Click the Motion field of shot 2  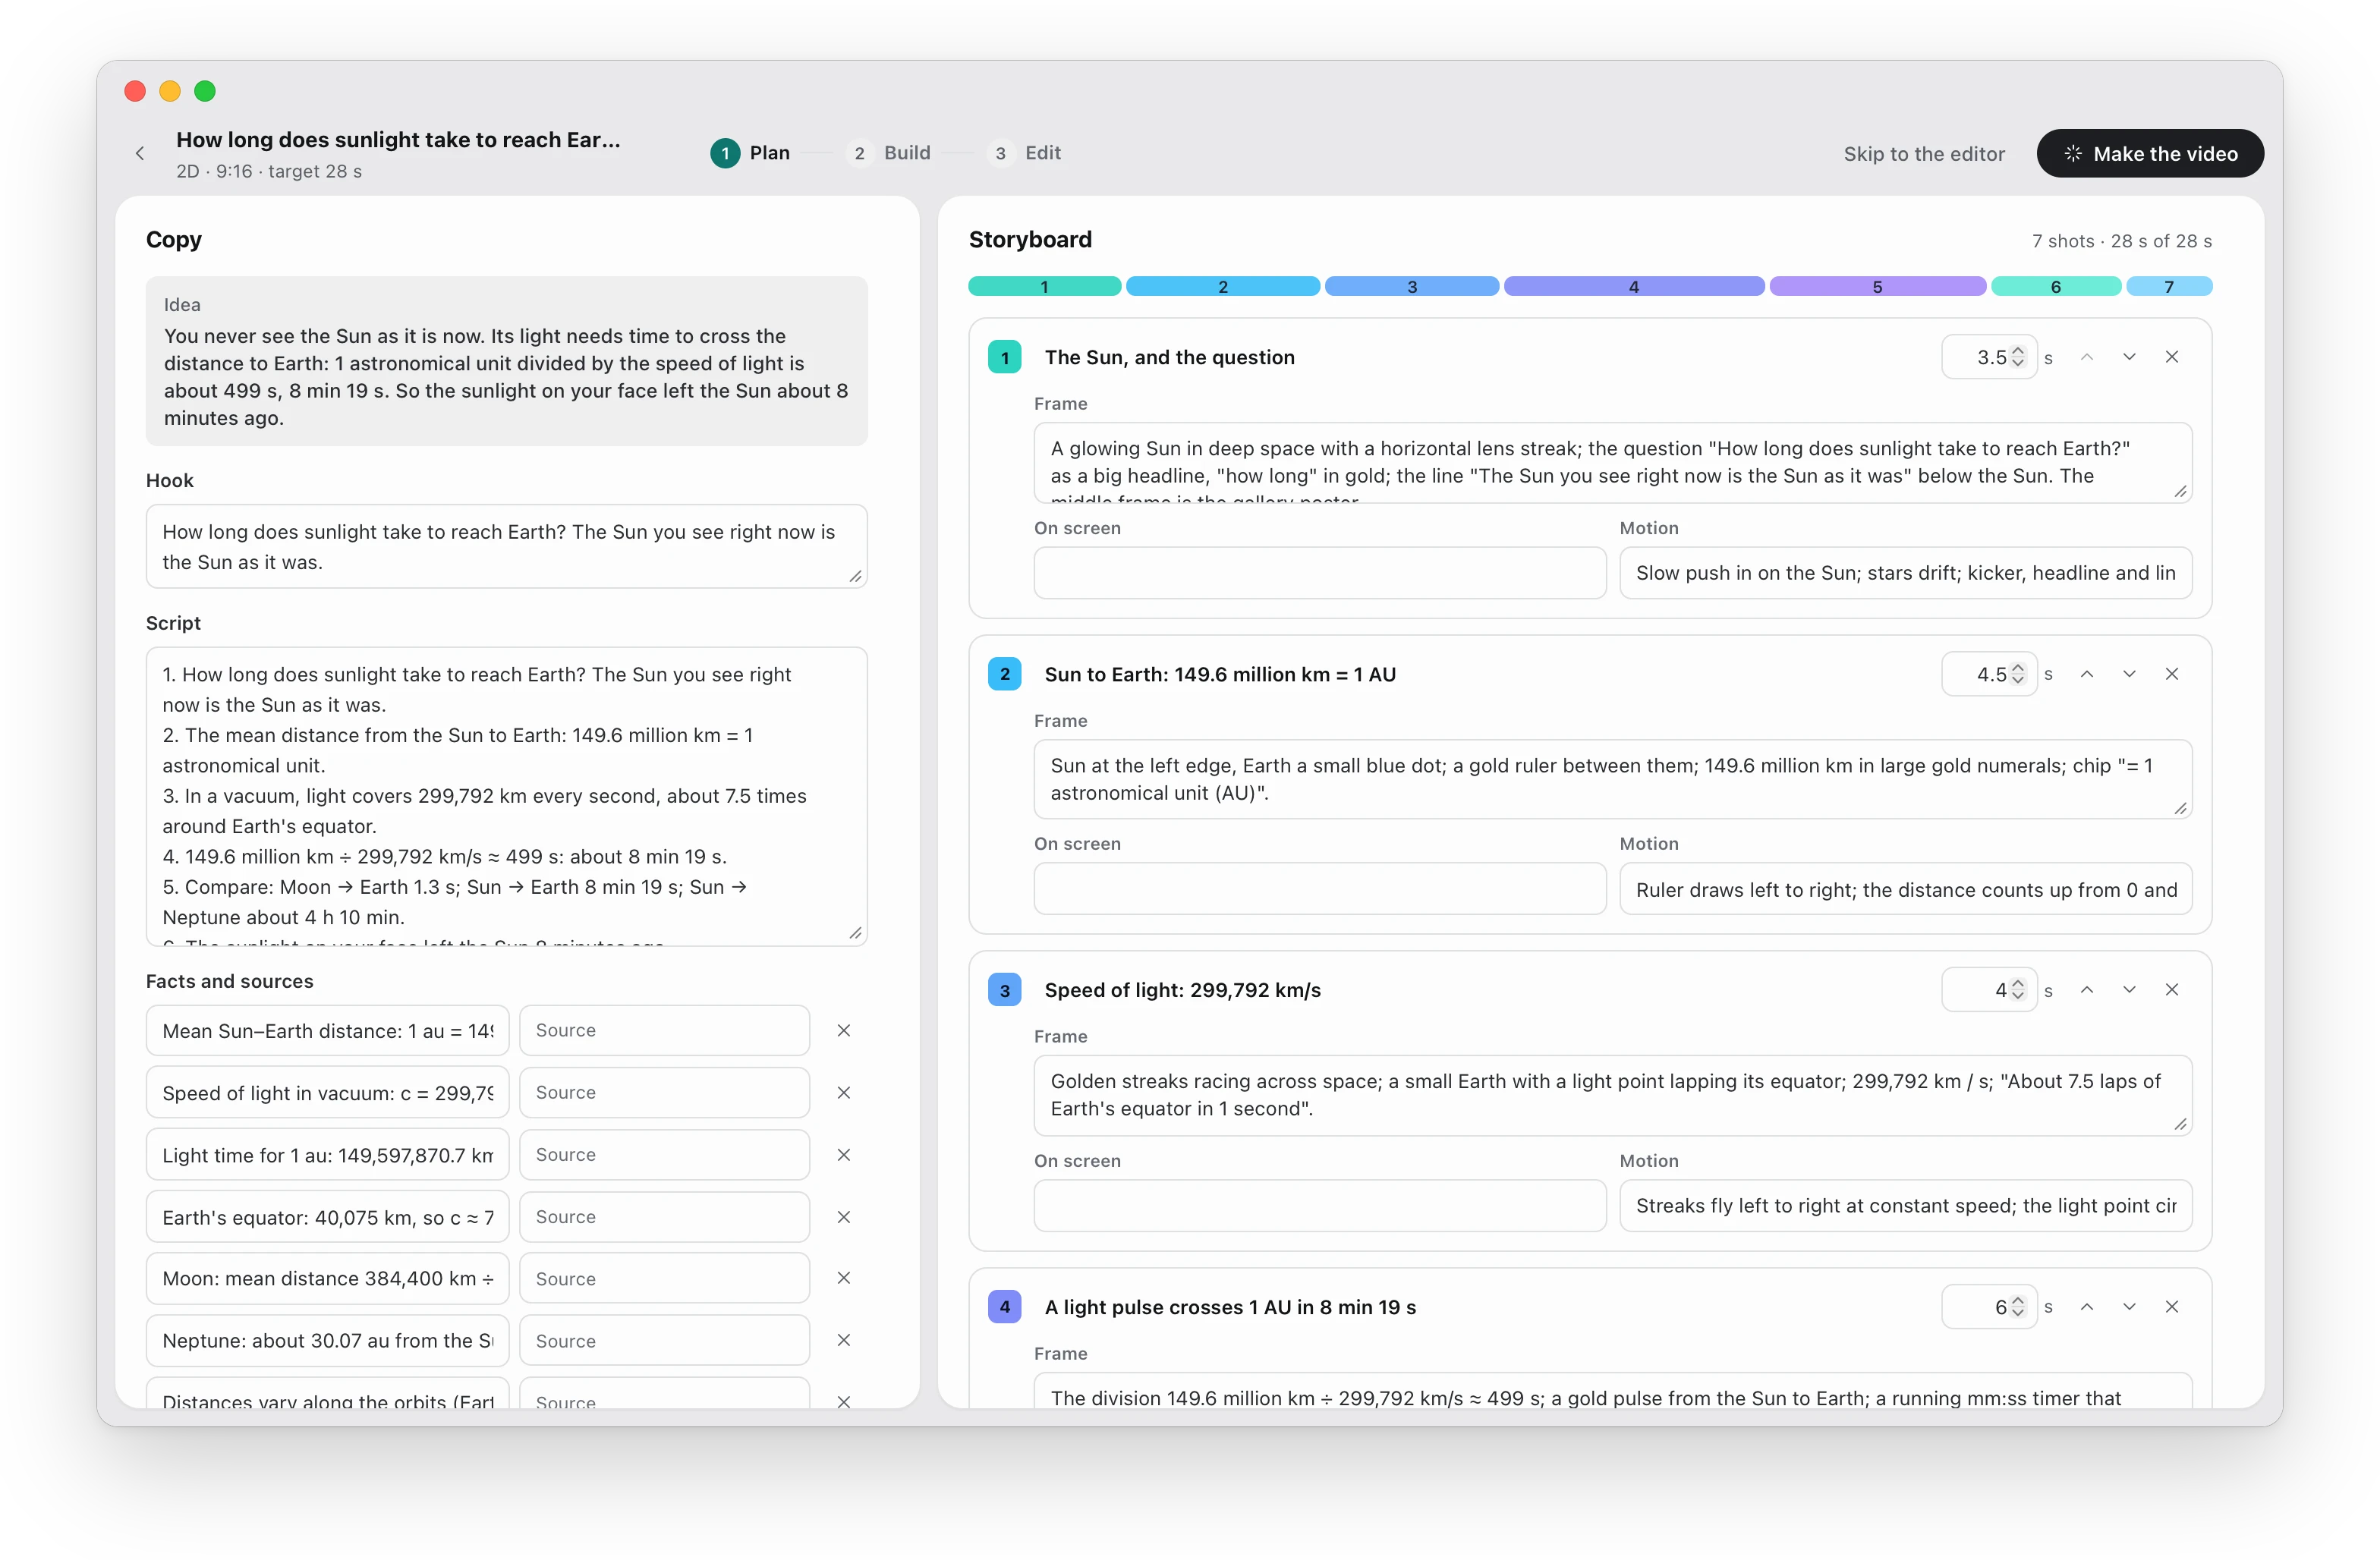(1905, 890)
